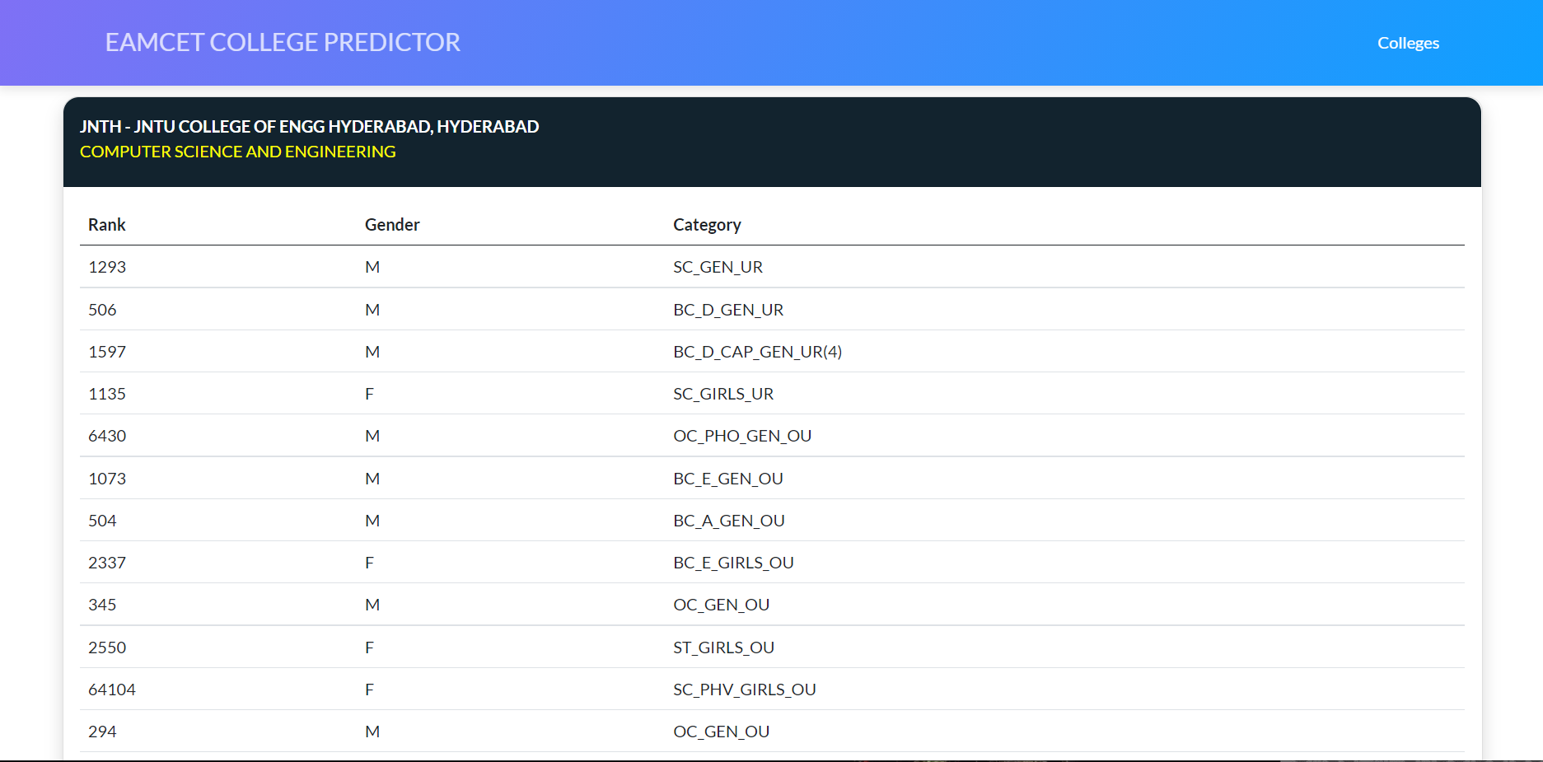
Task: Click category BC_D_CAP_GEN_UR(4)
Action: pyautogui.click(x=757, y=352)
